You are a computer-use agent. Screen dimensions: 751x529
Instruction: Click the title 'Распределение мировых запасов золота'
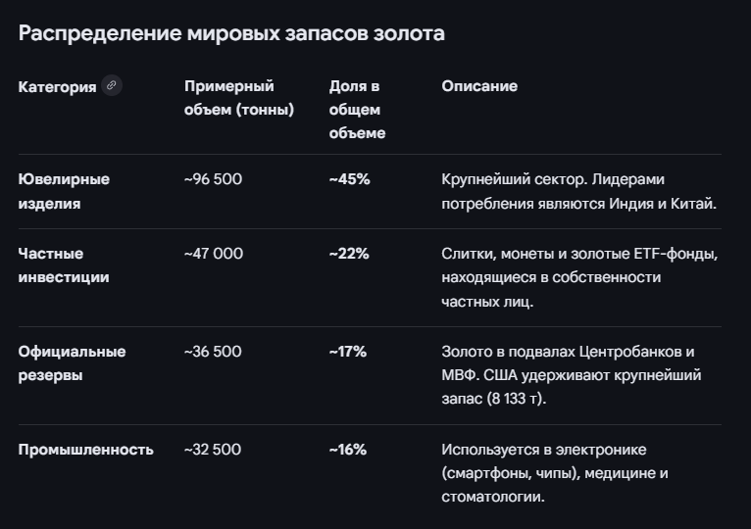pyautogui.click(x=231, y=33)
